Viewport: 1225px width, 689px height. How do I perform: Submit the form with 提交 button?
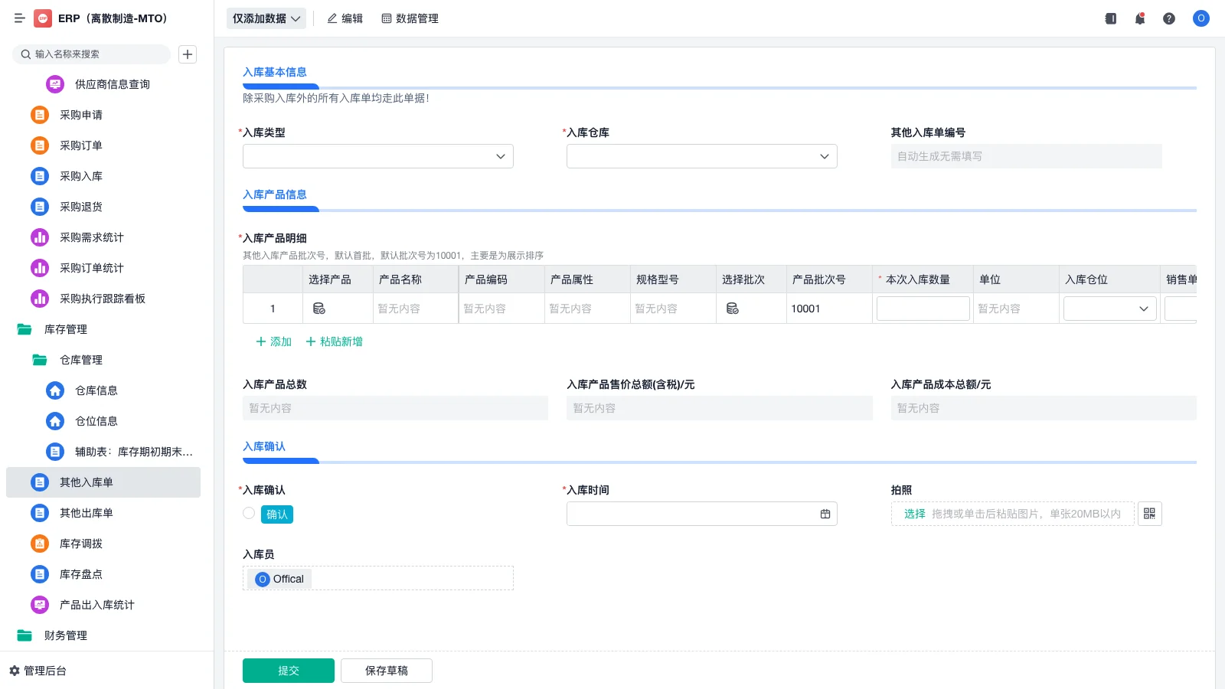288,670
